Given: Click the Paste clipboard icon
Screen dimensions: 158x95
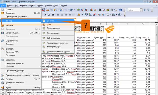Looking at the screenshot, I should 55,10.
